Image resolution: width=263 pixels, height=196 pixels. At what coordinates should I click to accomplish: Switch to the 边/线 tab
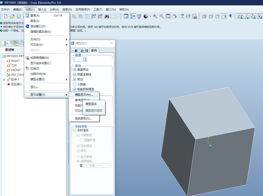pyautogui.click(x=84, y=51)
